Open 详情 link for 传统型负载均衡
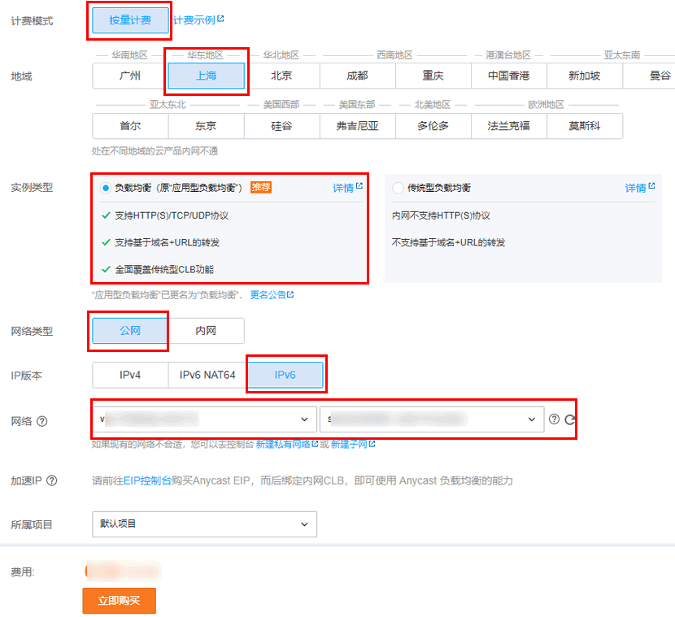The height and width of the screenshot is (617, 675). coord(640,188)
